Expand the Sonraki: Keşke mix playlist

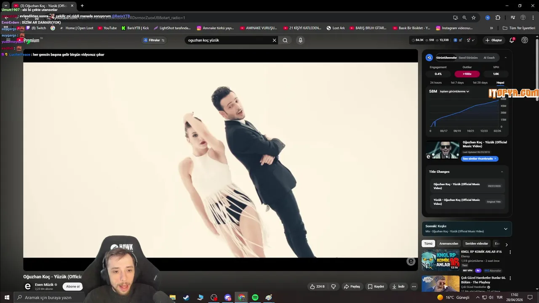click(x=506, y=229)
